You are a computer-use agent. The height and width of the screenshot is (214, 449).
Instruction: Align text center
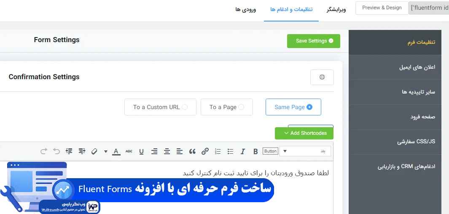(167, 151)
